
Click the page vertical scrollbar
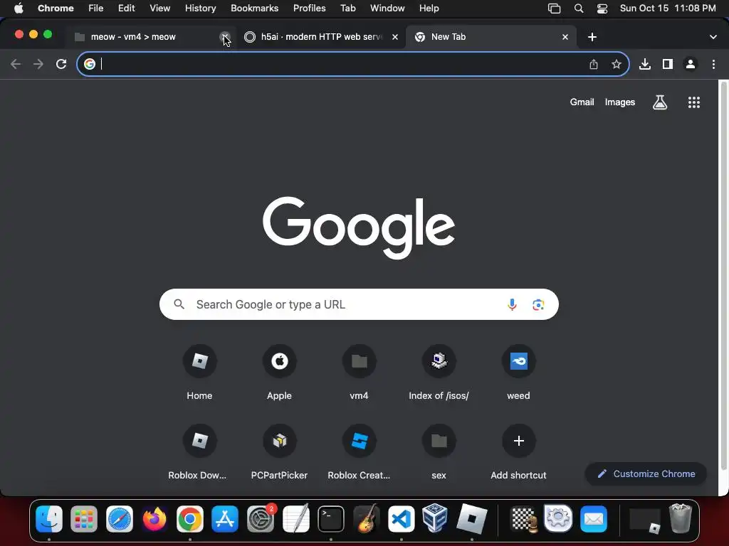point(723,277)
